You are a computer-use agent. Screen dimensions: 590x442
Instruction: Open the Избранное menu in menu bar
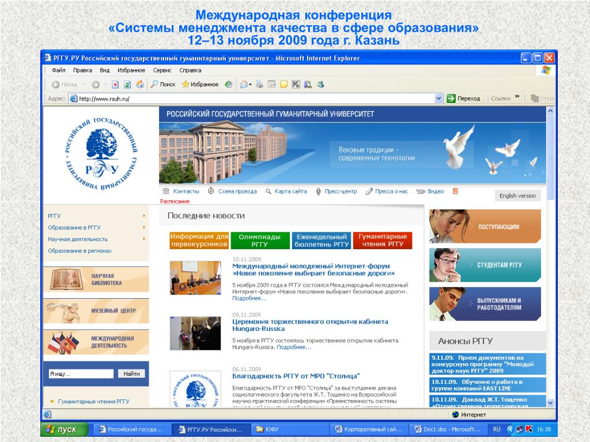[131, 70]
